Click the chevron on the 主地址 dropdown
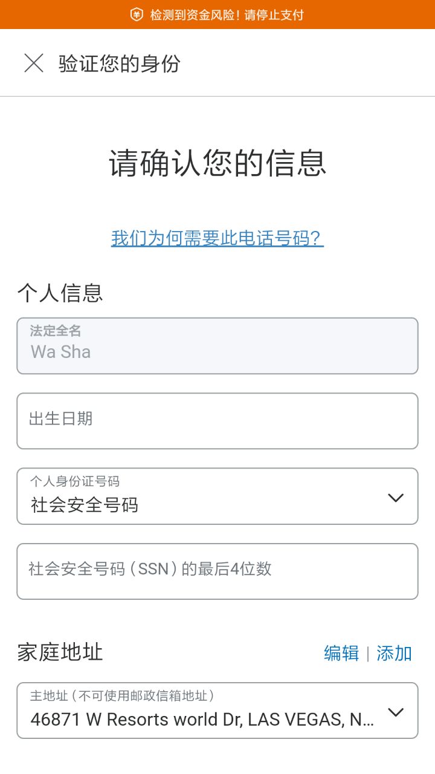This screenshot has height=774, width=435. 396,712
